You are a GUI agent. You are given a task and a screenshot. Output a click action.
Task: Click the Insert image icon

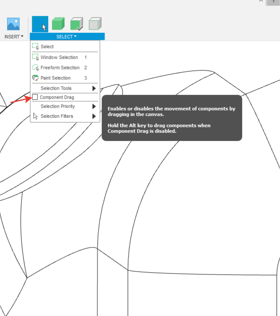(13, 24)
